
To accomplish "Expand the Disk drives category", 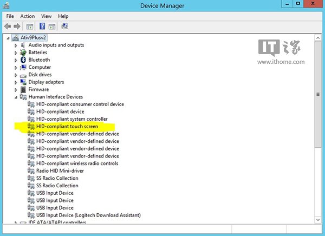I will 16,75.
